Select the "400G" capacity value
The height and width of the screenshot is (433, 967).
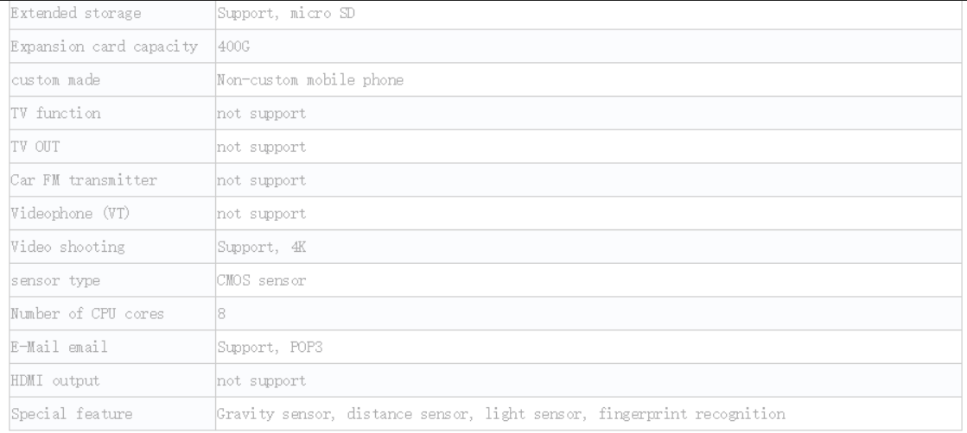point(233,47)
